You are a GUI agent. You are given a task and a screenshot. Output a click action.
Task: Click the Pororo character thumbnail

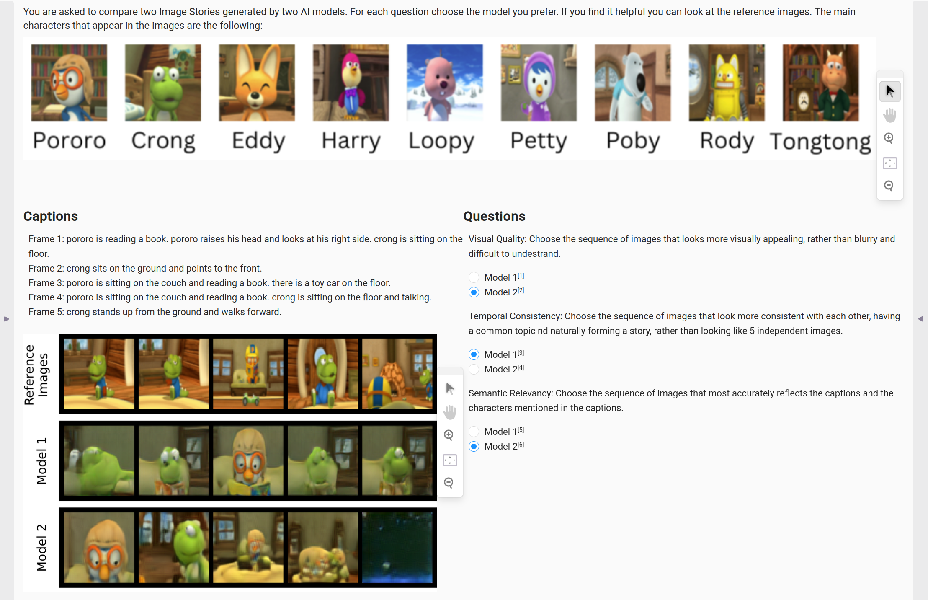(69, 83)
